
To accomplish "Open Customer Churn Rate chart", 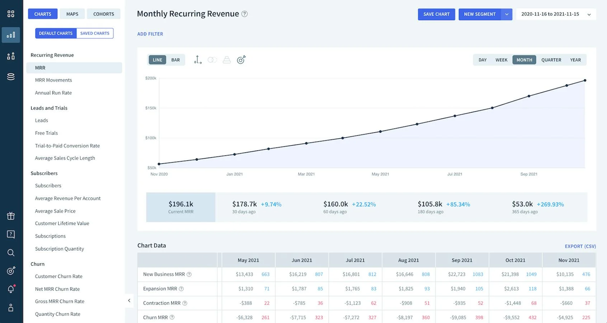I will 59,276.
